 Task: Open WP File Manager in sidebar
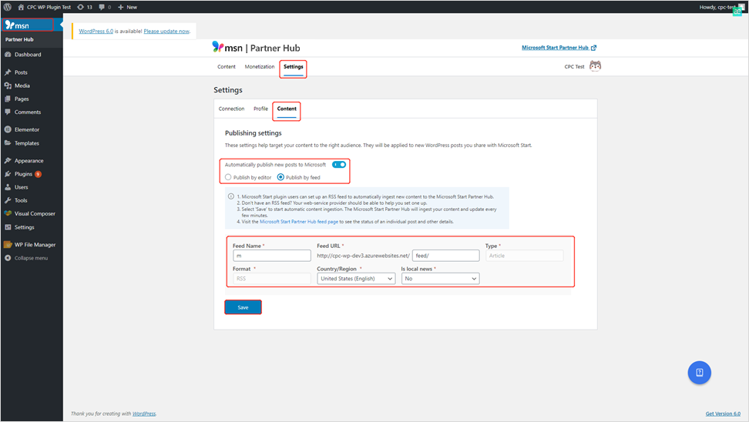coord(35,245)
